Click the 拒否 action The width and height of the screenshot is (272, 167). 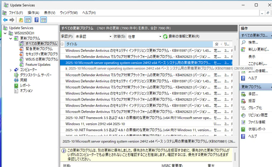(x=252, y=101)
